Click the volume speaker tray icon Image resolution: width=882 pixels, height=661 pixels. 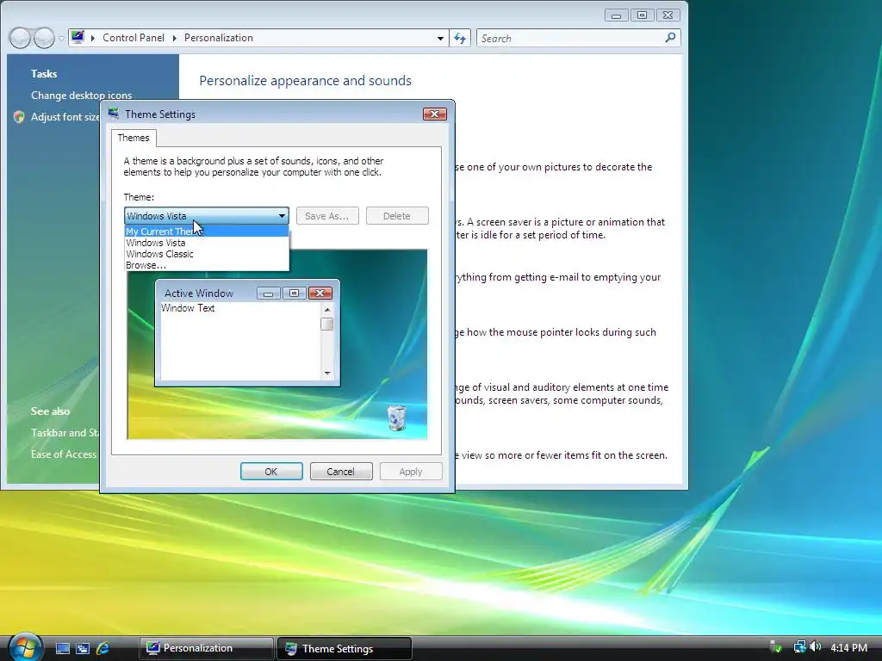pyautogui.click(x=815, y=647)
